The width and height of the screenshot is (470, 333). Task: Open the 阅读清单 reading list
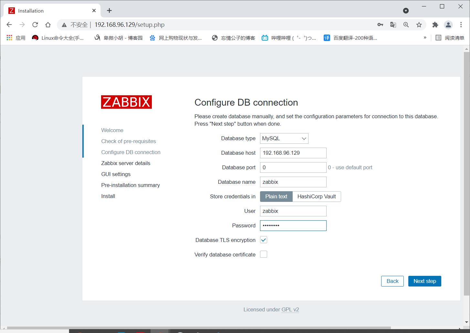(x=450, y=38)
